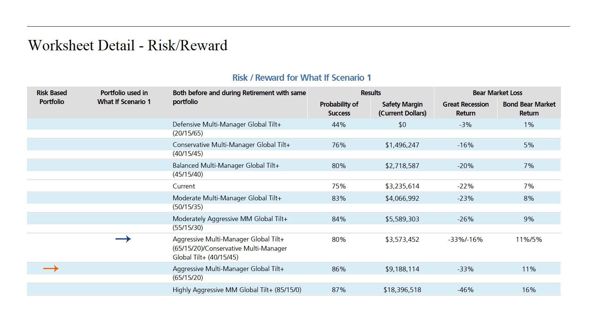This screenshot has width=596, height=311.
Task: Select the Conservative Multi-Manager Global Tilt+ portfolio
Action: pos(231,149)
